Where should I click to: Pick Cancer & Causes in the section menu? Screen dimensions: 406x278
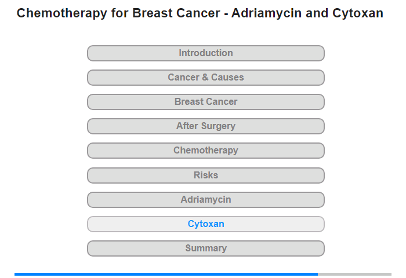coord(206,78)
